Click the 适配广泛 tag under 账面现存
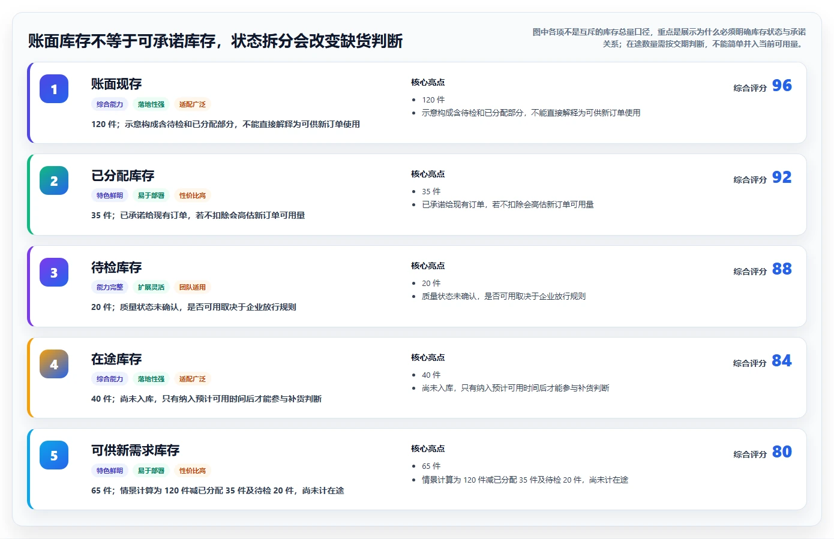The image size is (834, 539). (193, 104)
